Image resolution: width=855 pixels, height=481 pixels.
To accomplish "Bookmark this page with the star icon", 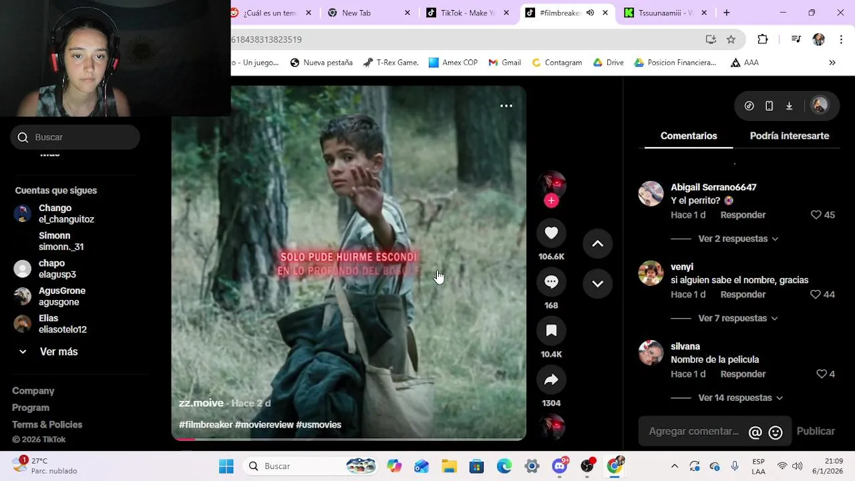I will click(731, 39).
